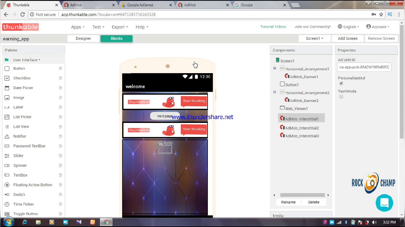405x227 pixels.
Task: Click the Button palette icon
Action: (7, 68)
